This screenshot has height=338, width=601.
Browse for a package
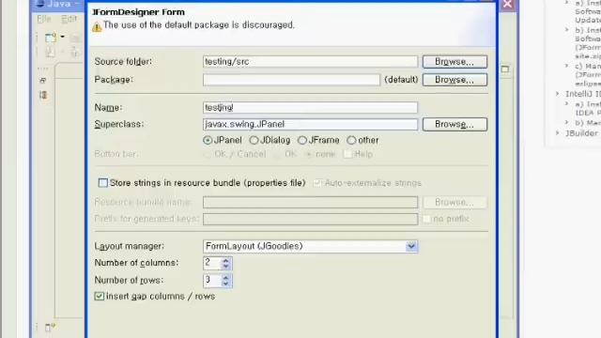455,80
